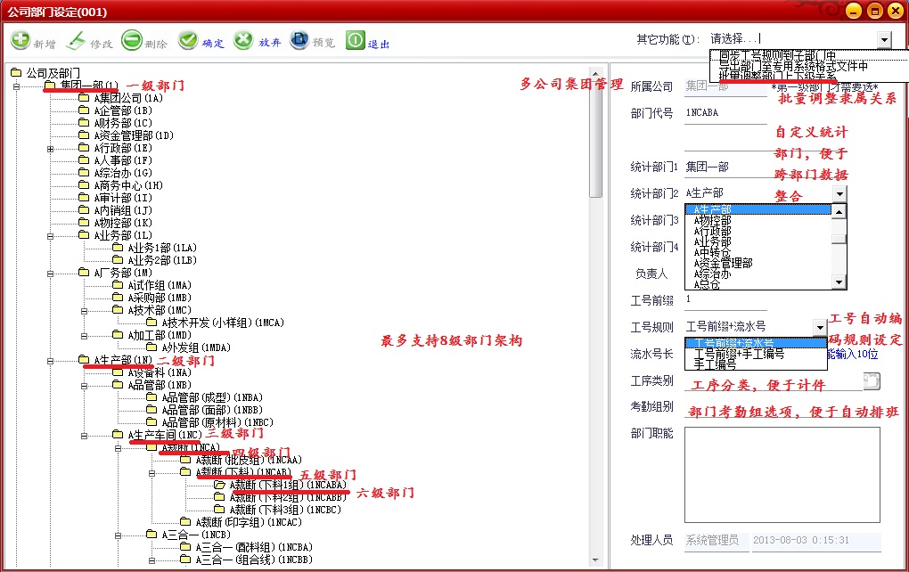Click the folder icon beside A人事部(1F)
The image size is (909, 572).
pos(84,160)
